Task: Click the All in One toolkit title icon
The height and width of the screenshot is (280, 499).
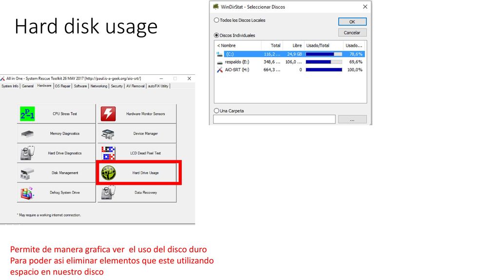Action: point(2,78)
